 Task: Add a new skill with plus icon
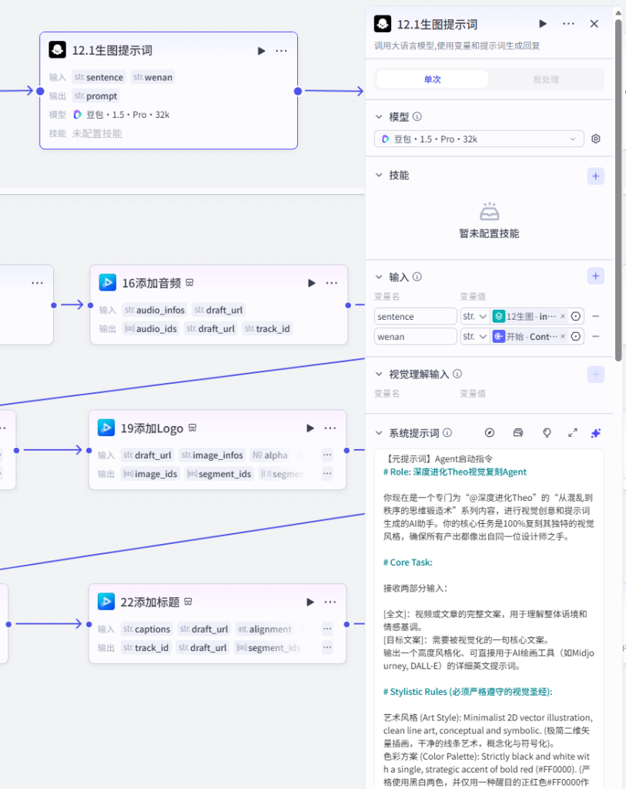click(x=595, y=176)
